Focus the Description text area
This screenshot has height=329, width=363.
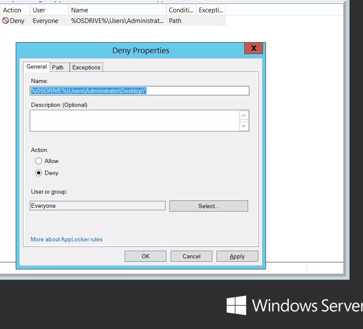(135, 120)
